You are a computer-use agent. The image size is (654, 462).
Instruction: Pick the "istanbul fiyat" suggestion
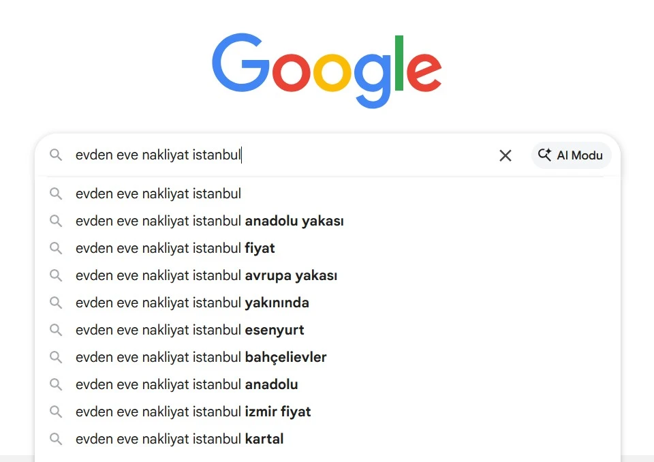(x=175, y=248)
